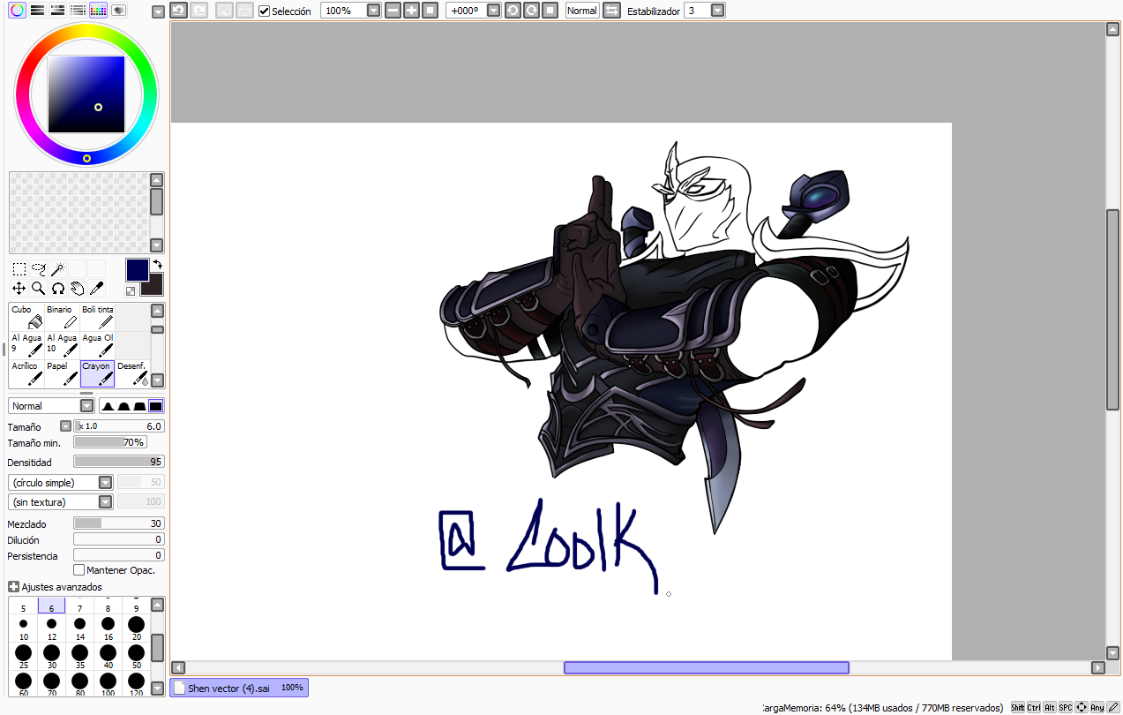Viewport: 1123px width, 715px height.
Task: Pick brush size 6 preset
Action: pos(51,606)
